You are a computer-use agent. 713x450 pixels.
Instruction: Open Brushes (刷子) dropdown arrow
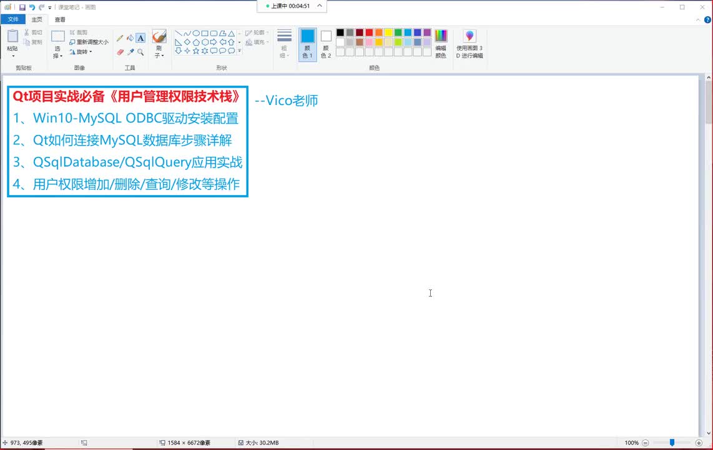coord(162,56)
